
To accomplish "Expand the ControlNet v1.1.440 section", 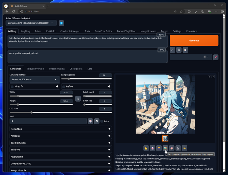I will tap(61, 164).
